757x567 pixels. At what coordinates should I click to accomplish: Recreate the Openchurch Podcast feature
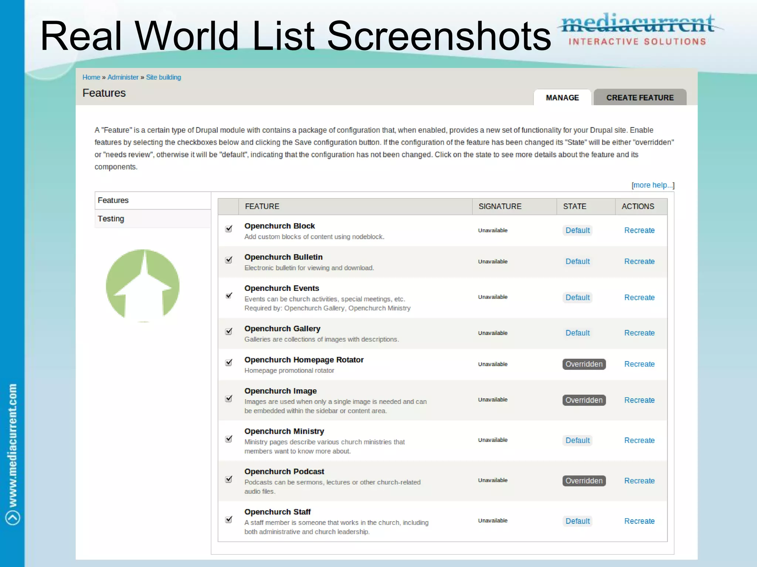coord(639,481)
